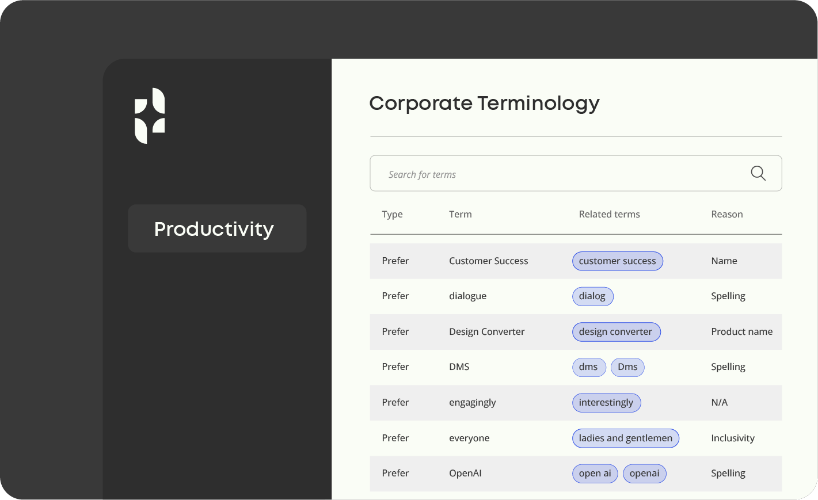
Task: Click the 'ladies and gentlemen' chip
Action: pos(625,438)
